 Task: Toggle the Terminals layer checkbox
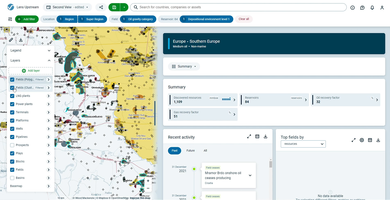[12, 112]
